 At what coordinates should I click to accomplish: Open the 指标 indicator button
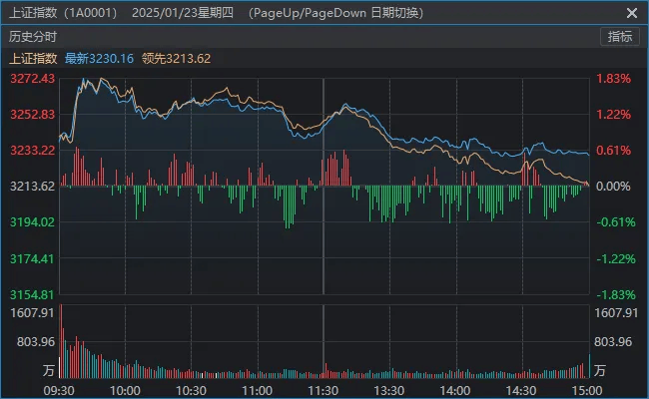620,37
